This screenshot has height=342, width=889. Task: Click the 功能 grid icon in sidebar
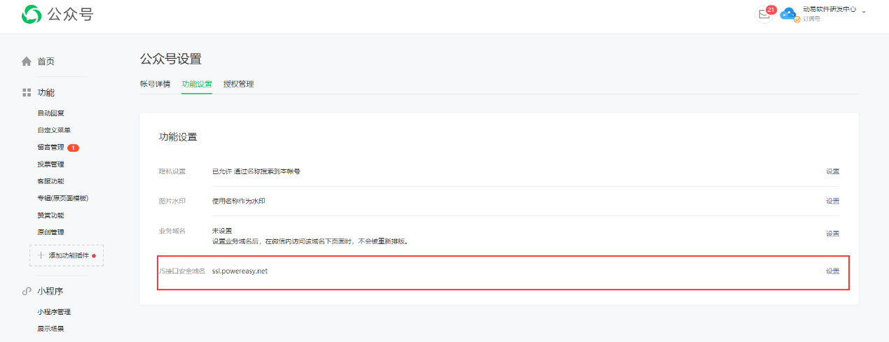point(27,92)
